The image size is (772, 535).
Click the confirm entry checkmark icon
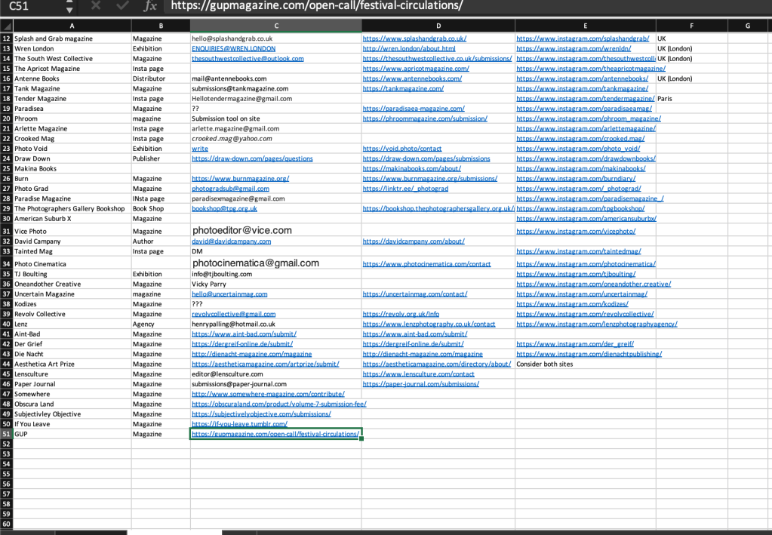121,7
